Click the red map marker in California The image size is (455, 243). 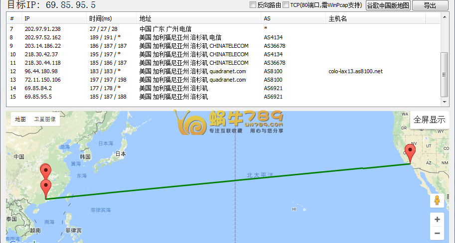(x=410, y=153)
